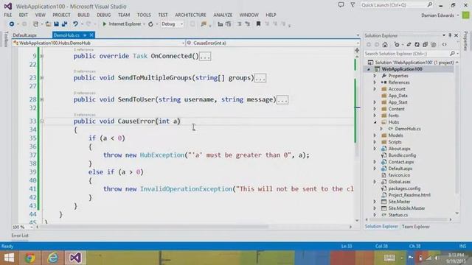Click the Save All toolbar icon

[64, 24]
